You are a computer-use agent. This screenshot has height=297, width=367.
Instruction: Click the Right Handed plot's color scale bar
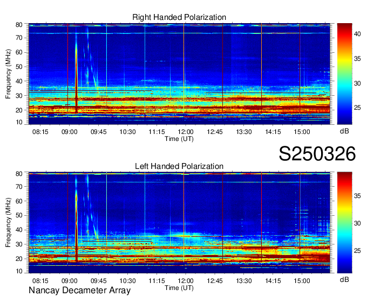pos(344,74)
